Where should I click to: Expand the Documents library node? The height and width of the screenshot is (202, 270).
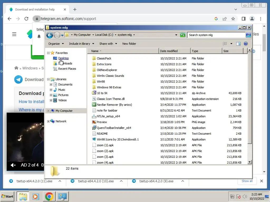[51, 84]
